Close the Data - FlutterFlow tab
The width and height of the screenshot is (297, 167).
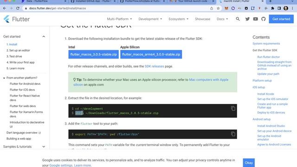click(x=65, y=1)
